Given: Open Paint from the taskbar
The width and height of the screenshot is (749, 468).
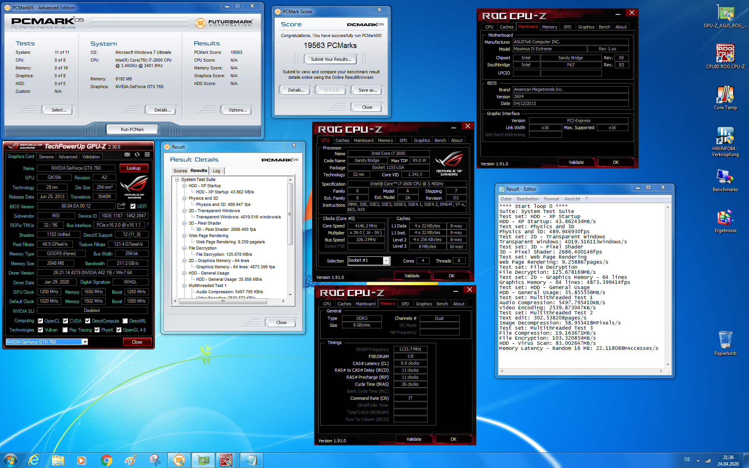Looking at the screenshot, I should (130, 460).
